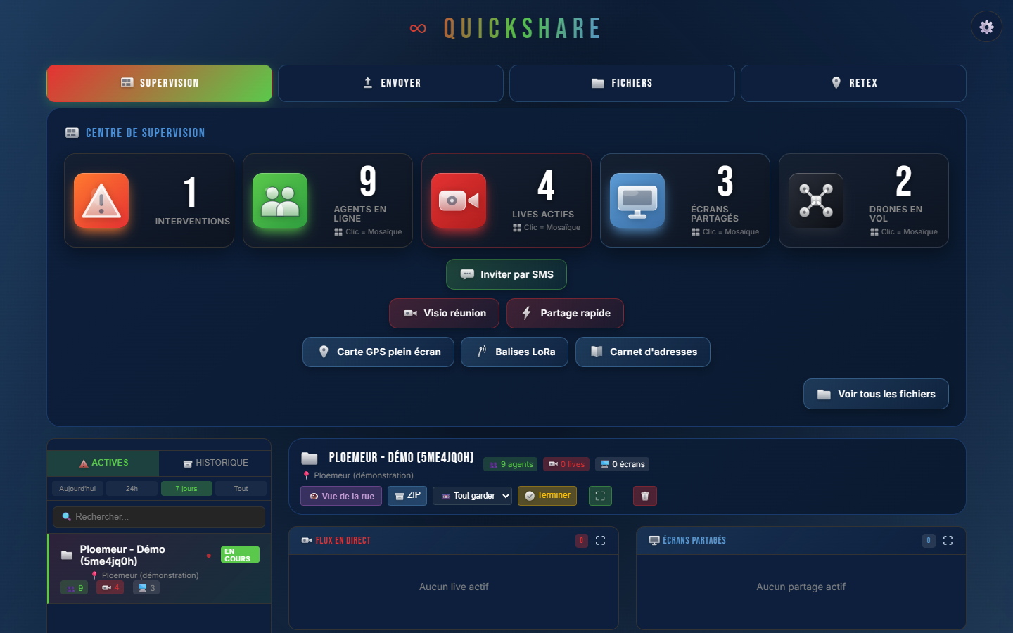Click the Terminer button
1013x633 pixels.
click(547, 496)
